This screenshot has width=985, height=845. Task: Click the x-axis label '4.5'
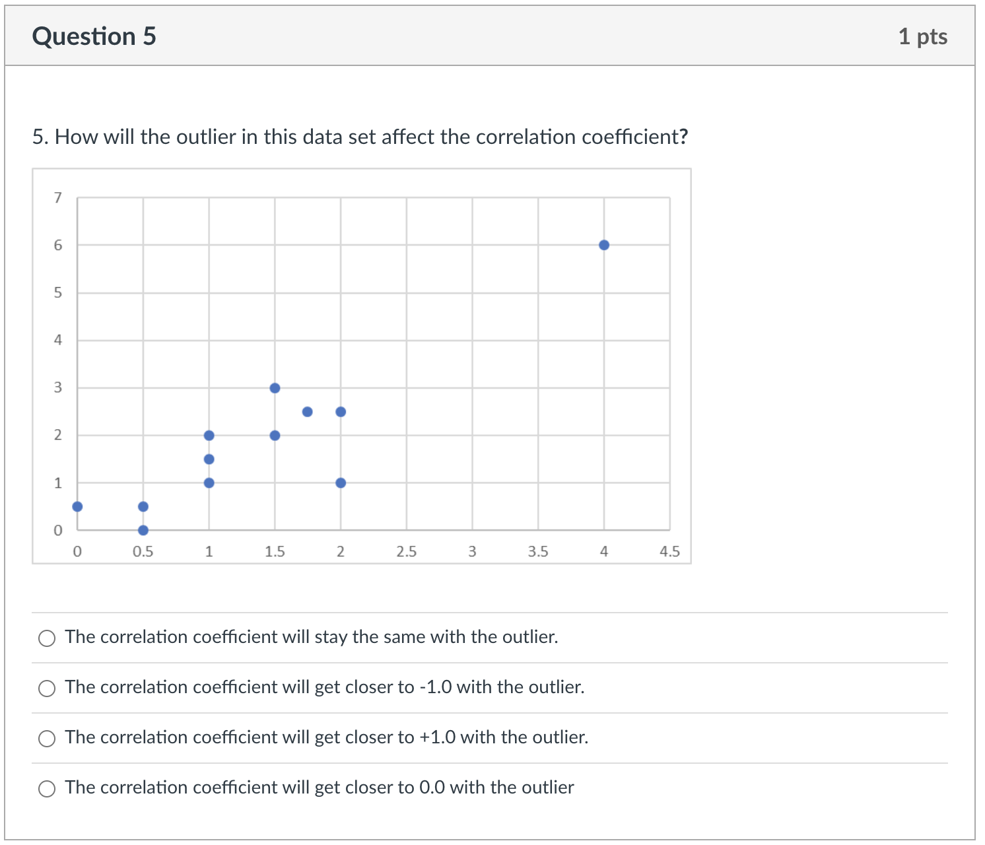669,551
